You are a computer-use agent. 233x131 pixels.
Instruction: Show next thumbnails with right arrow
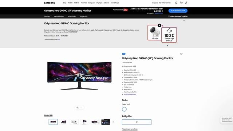[x=113, y=122]
